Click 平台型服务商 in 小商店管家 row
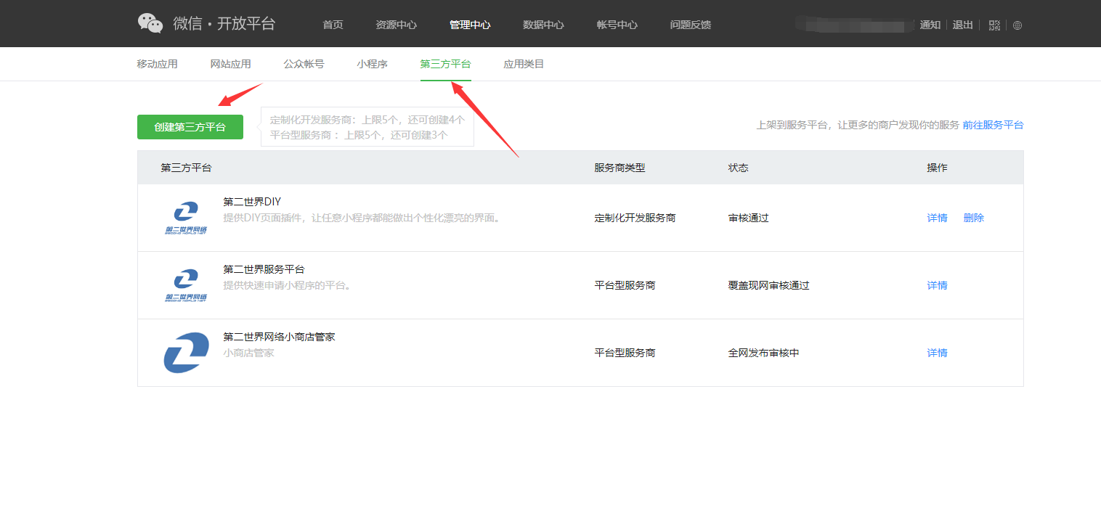Screen dimensions: 1101x532 (625, 353)
